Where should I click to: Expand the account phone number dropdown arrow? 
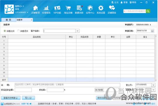(28, 13)
